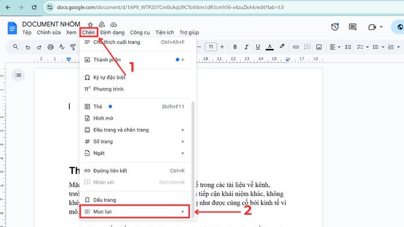Click the line spacing icon
This screenshot has height=227, width=404.
coord(348,47)
